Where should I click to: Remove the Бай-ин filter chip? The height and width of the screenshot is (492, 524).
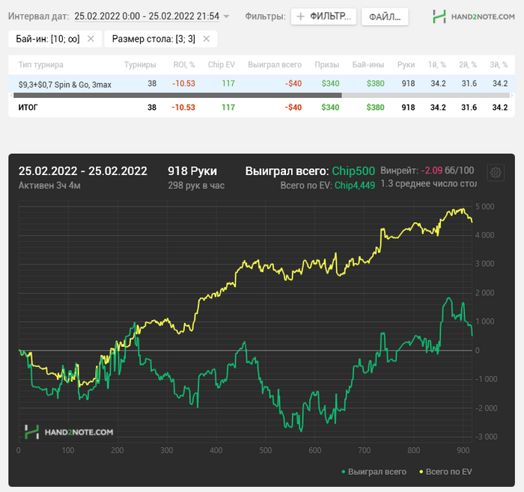tap(91, 39)
